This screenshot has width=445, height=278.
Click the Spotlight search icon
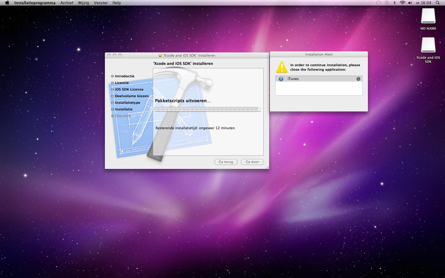[437, 3]
